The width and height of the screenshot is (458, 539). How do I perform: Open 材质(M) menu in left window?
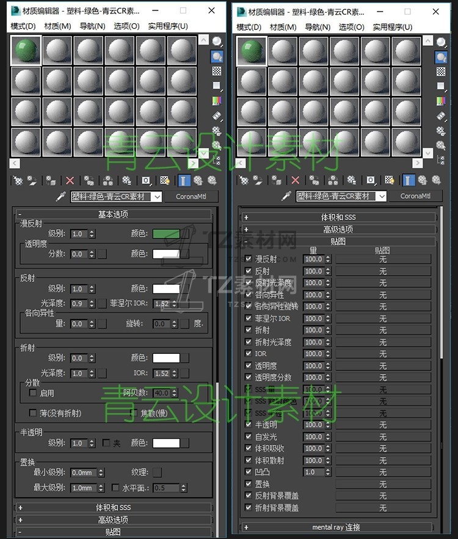coord(57,26)
